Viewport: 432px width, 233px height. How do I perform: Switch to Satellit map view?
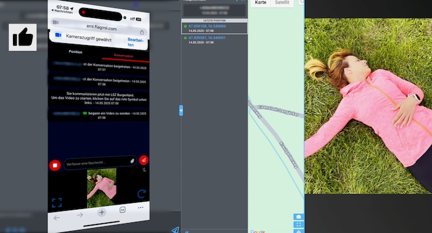282,2
